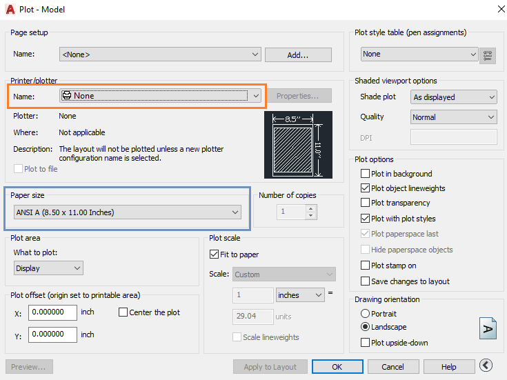
Task: Click the collapse options arrow icon
Action: click(x=486, y=366)
